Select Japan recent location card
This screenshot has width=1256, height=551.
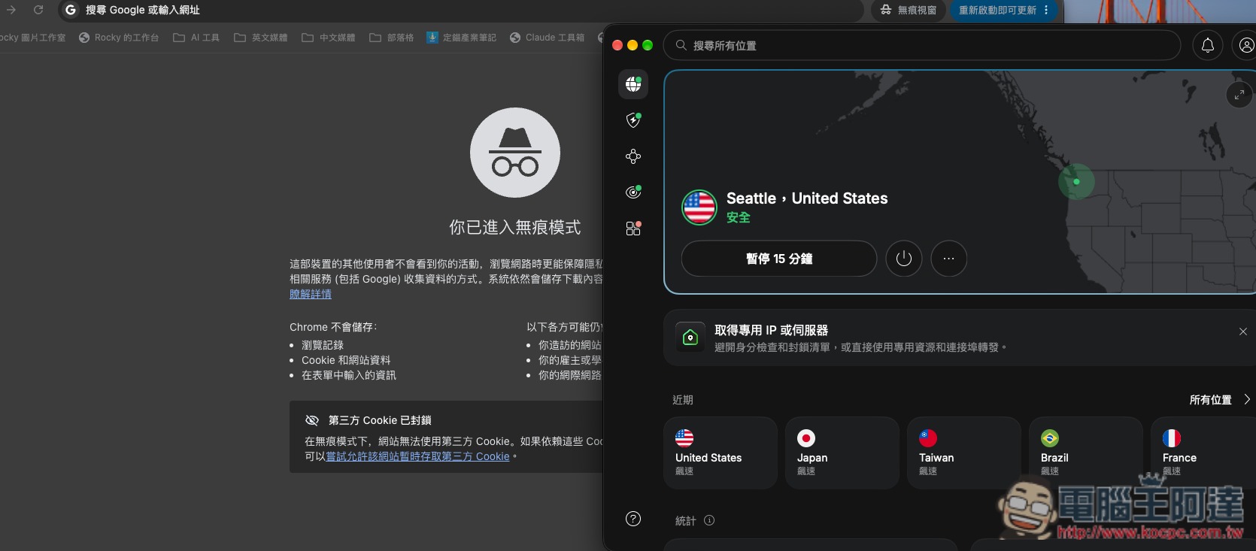[842, 453]
